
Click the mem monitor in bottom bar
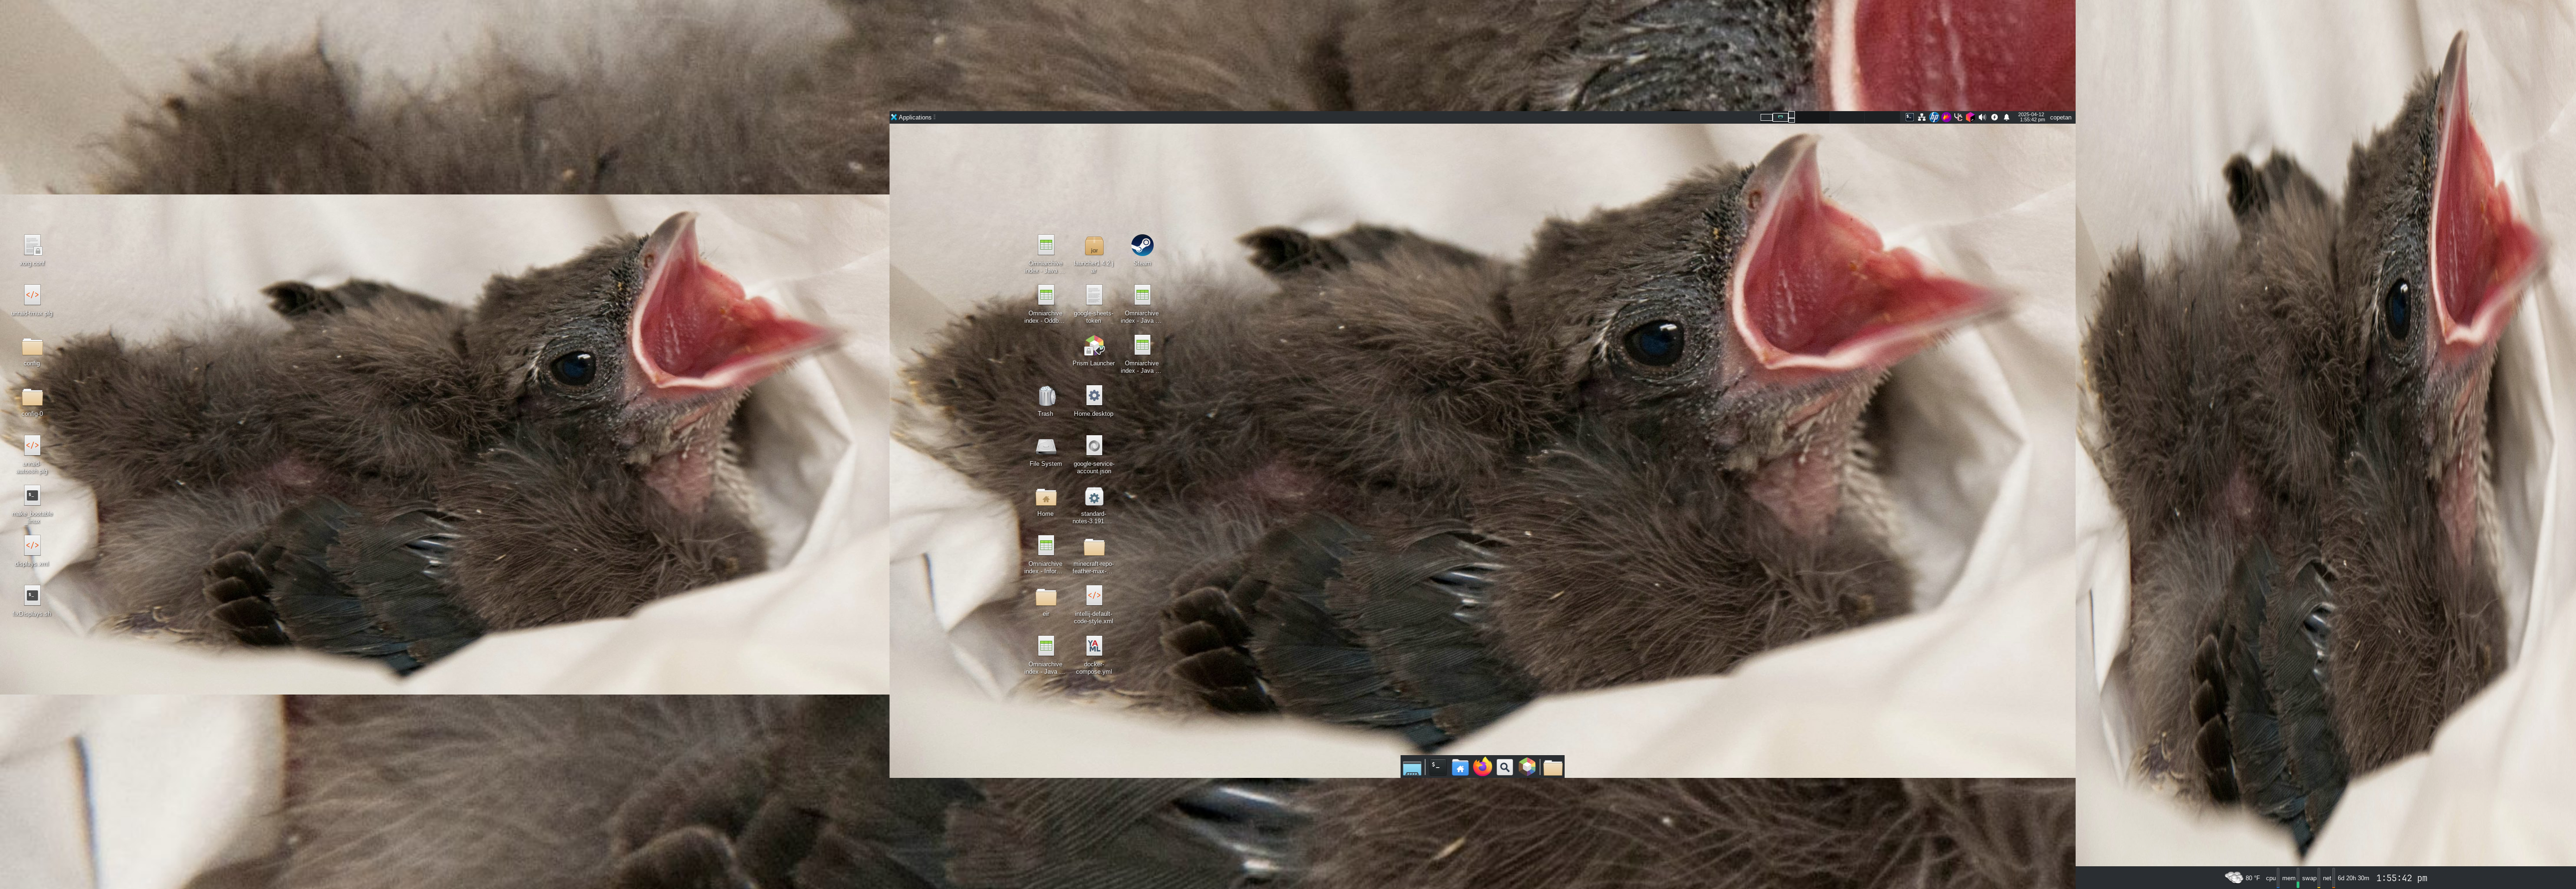click(2291, 878)
